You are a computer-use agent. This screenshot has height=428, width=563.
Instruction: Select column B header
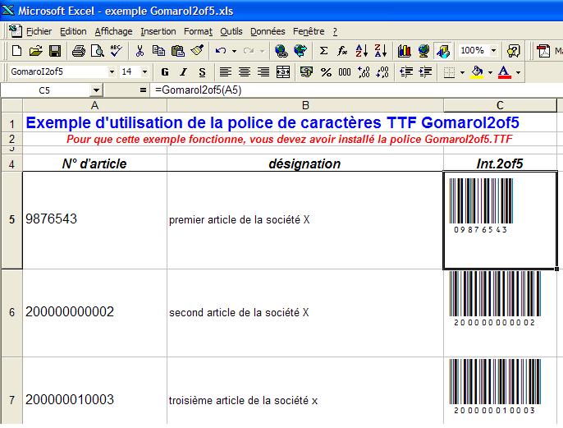305,105
